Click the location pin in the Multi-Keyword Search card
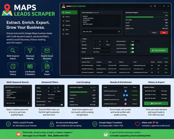The image size is (174, 139). [x=28, y=103]
